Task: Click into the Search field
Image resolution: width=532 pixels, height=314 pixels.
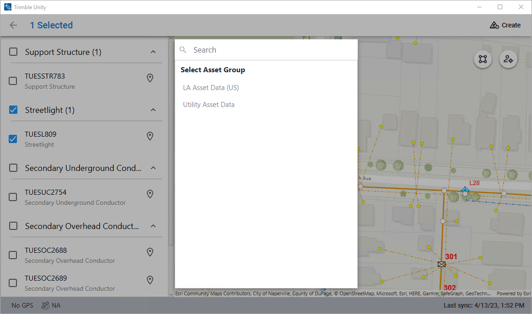Action: click(270, 50)
